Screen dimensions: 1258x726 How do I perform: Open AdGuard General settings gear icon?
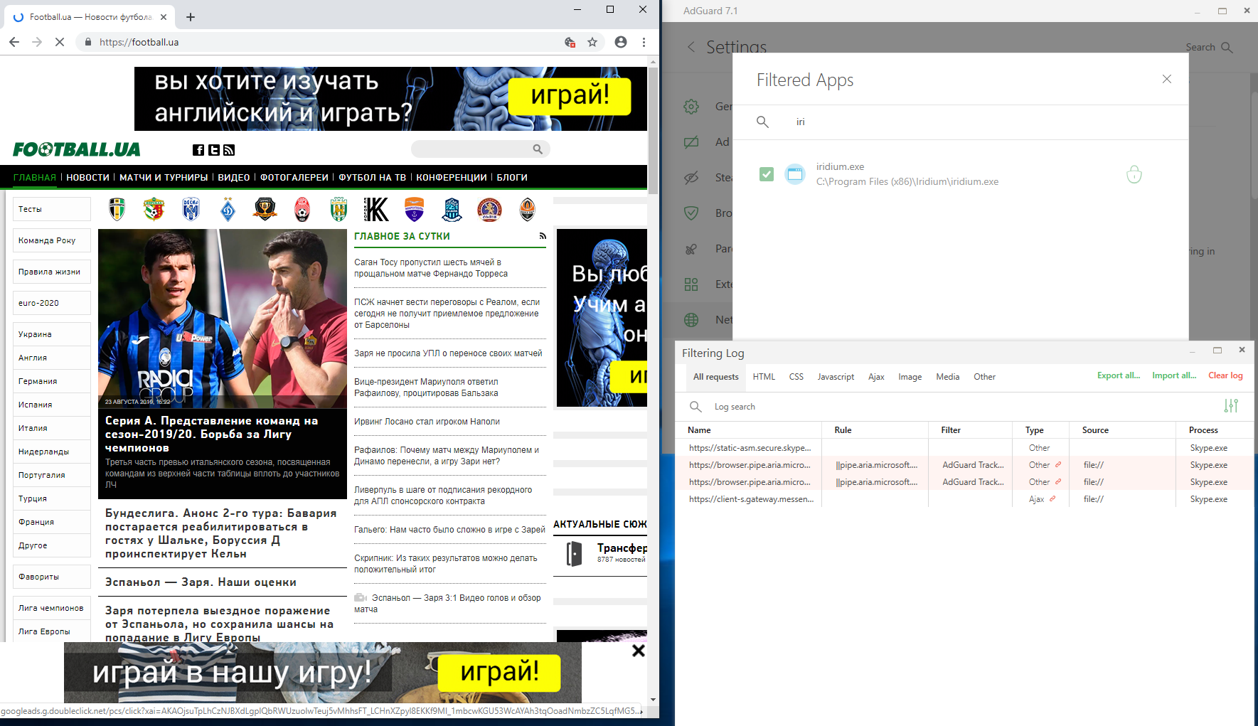pyautogui.click(x=691, y=106)
